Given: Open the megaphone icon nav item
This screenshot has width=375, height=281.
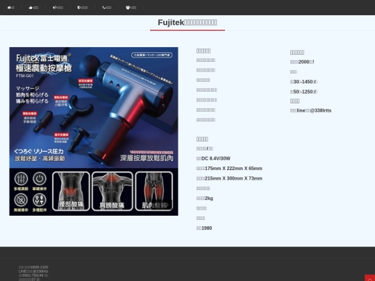Looking at the screenshot, I should coord(58,8).
